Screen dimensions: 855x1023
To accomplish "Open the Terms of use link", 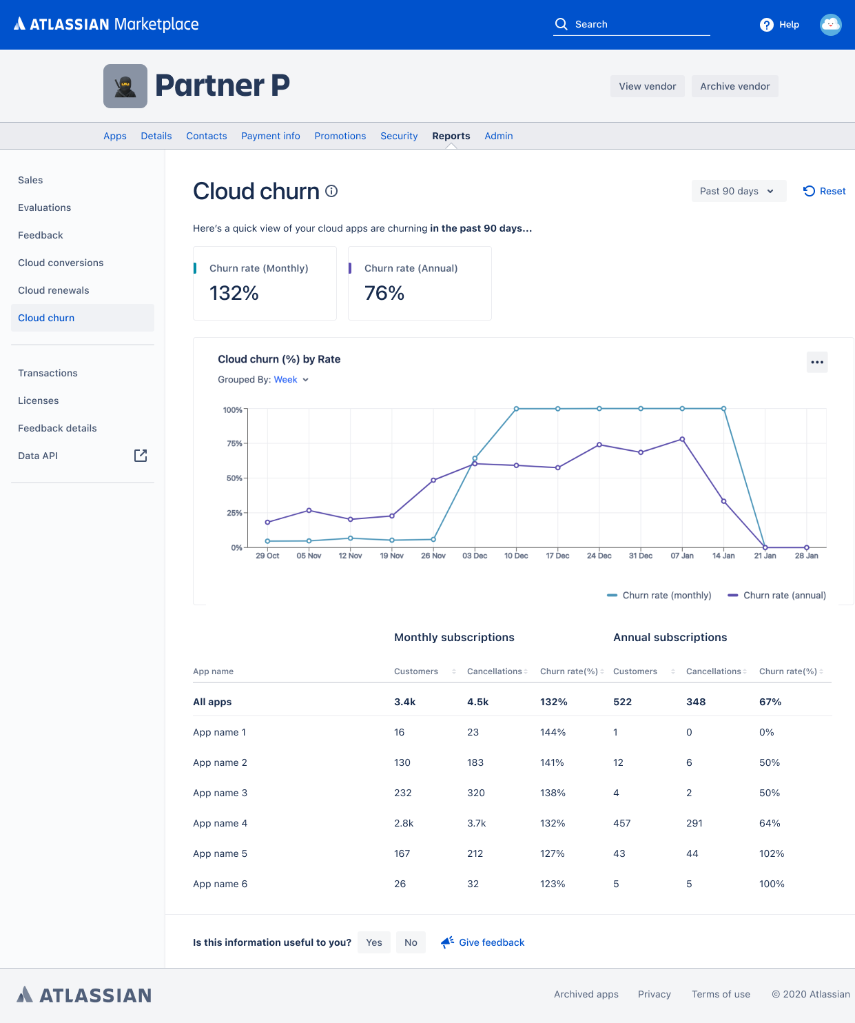I will point(721,994).
